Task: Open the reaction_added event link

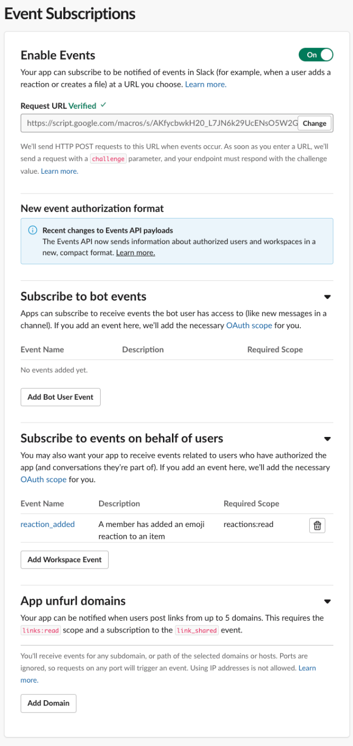Action: (x=47, y=524)
